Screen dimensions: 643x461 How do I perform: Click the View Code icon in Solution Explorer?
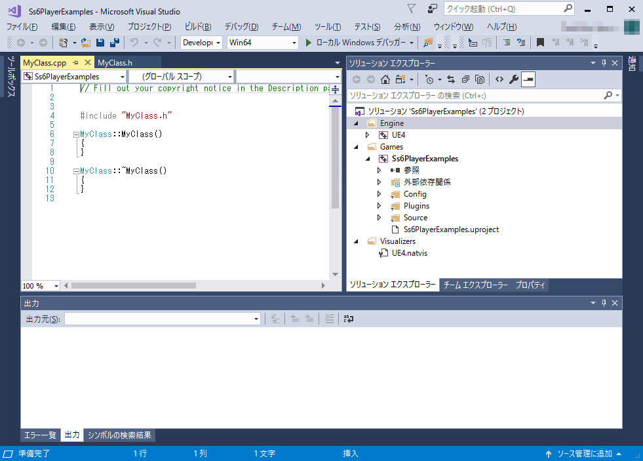499,79
